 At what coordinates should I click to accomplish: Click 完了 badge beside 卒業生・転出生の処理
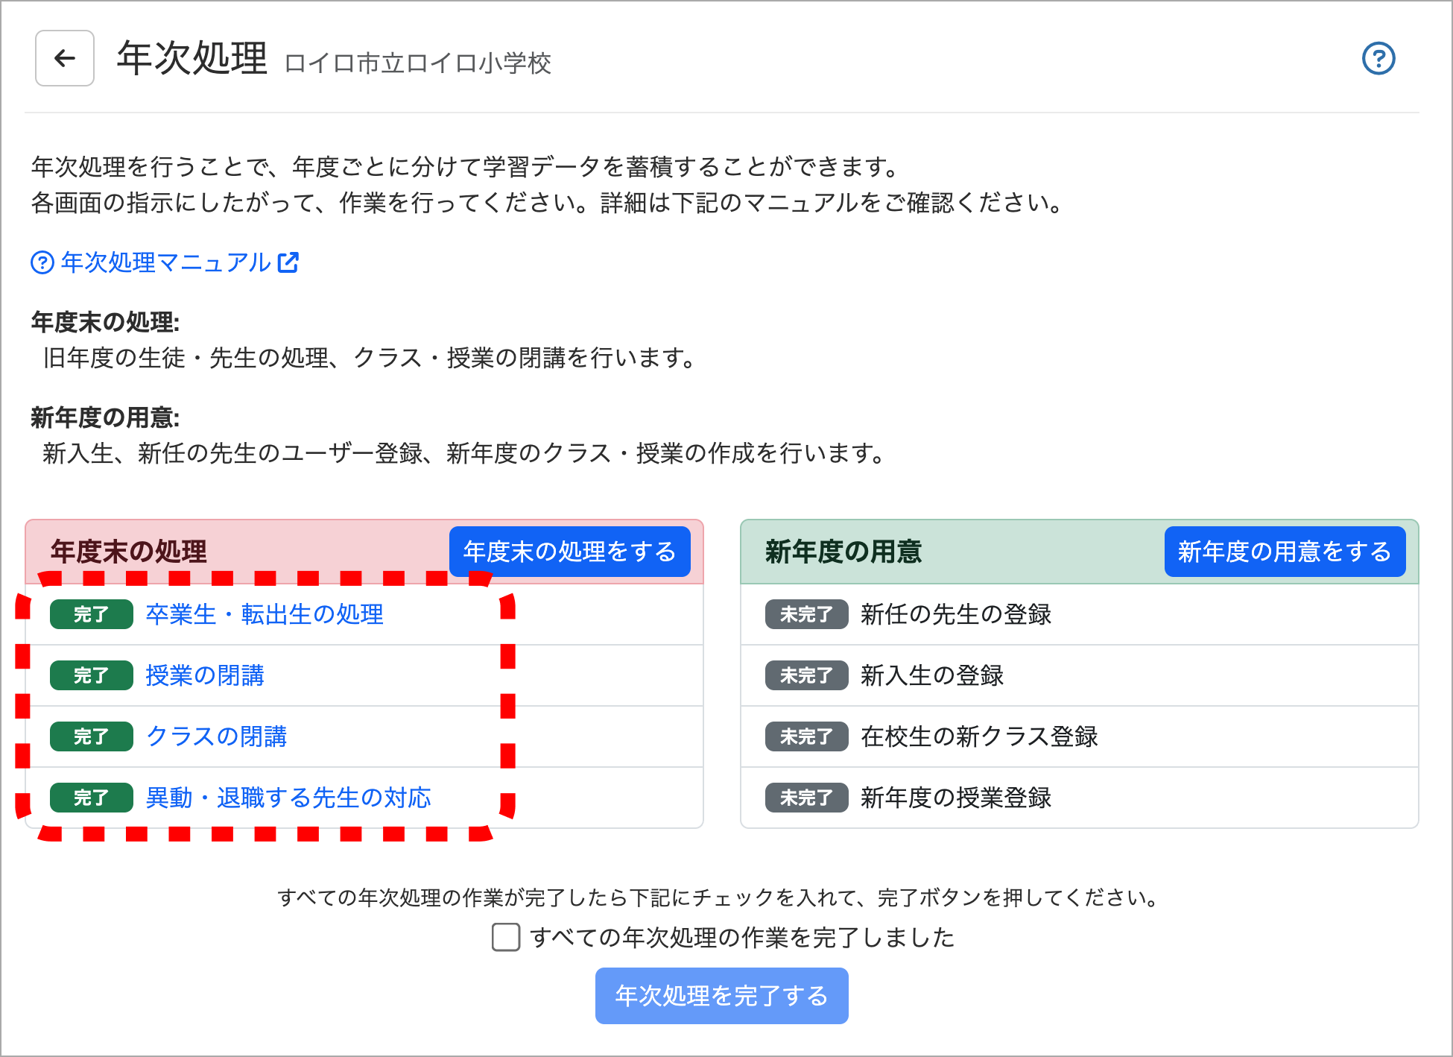[91, 614]
